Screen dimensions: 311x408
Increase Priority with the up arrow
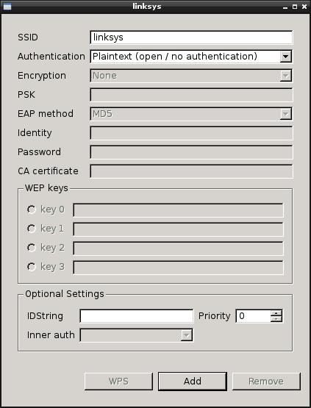pos(276,313)
